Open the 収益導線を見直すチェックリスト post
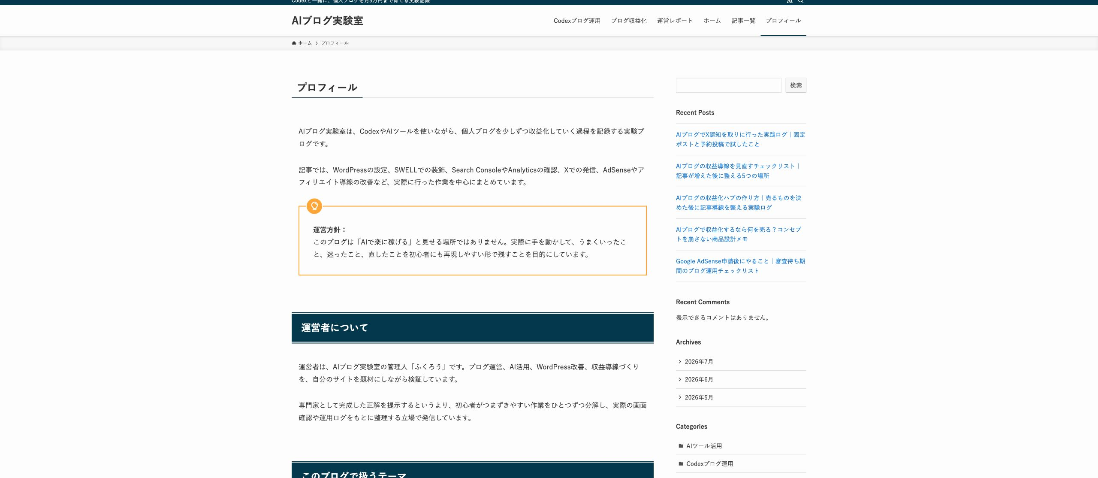 (738, 171)
